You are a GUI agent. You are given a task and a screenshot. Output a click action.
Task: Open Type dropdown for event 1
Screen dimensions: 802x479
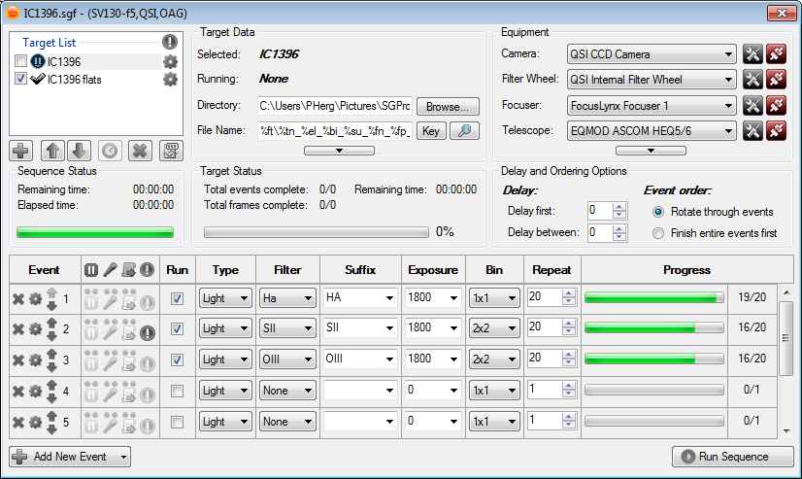225,298
